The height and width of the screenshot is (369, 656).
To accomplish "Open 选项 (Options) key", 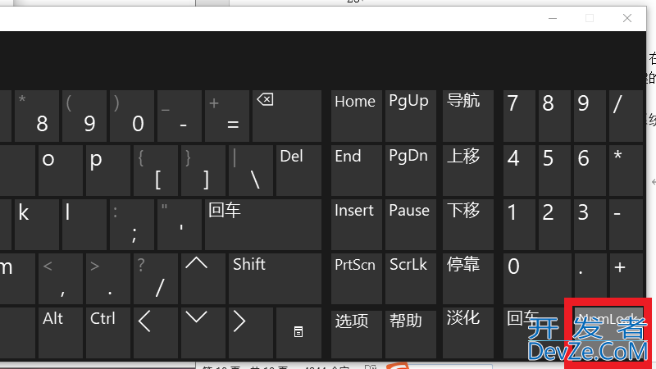I will coord(357,333).
